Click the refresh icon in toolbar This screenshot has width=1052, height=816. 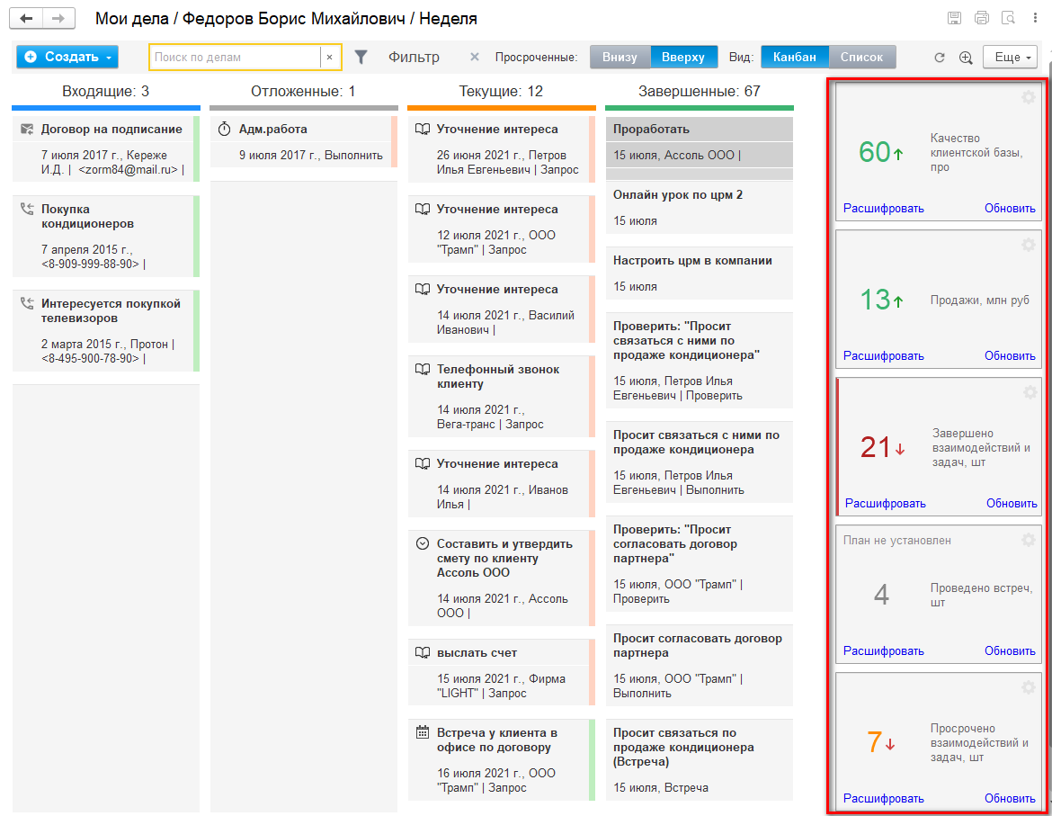coord(940,57)
